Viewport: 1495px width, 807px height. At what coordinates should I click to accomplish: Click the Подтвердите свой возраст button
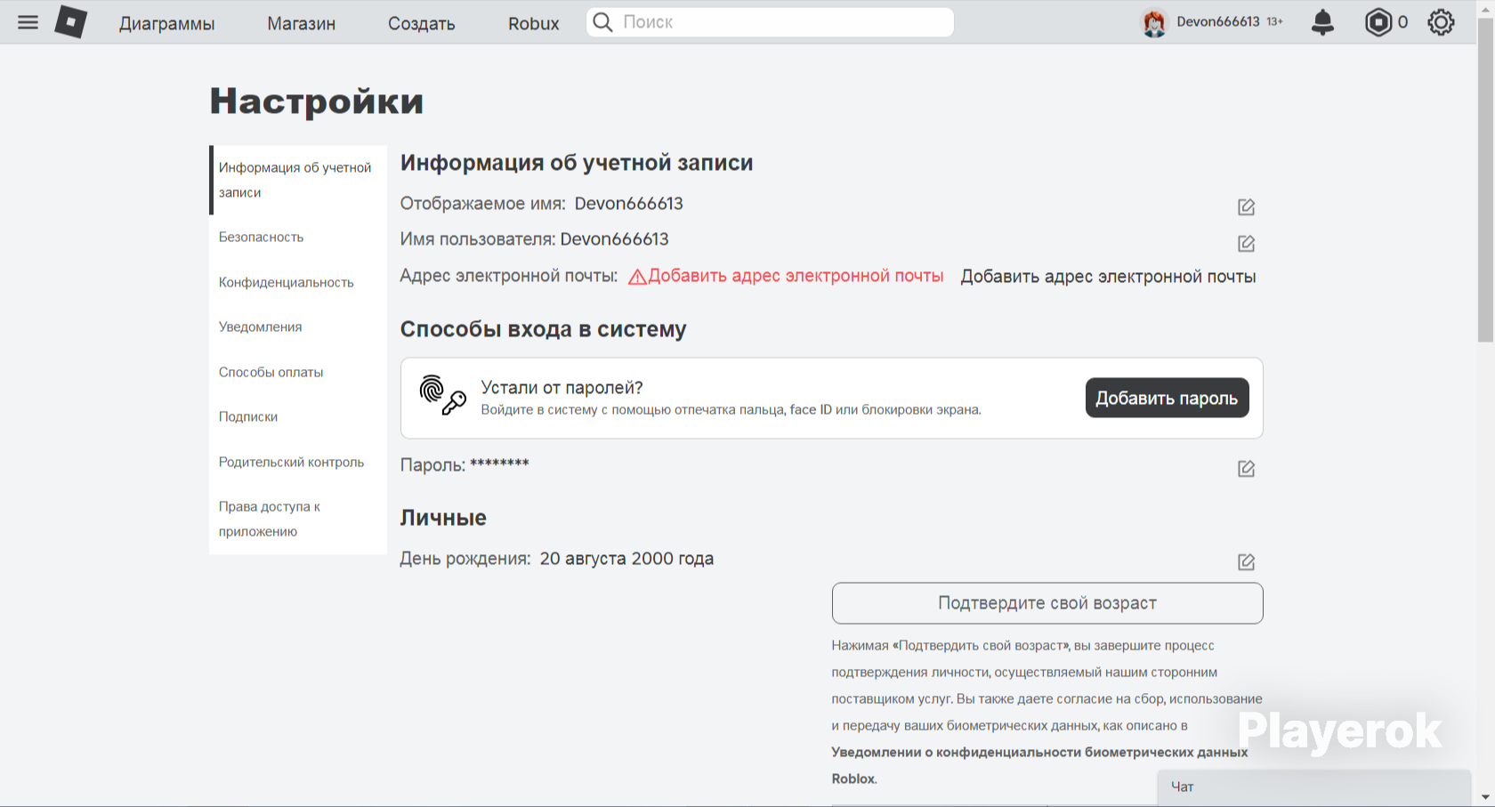click(x=1047, y=603)
